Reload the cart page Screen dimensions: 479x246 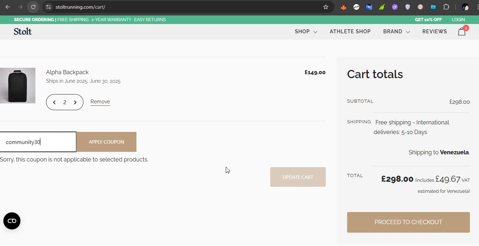click(33, 7)
